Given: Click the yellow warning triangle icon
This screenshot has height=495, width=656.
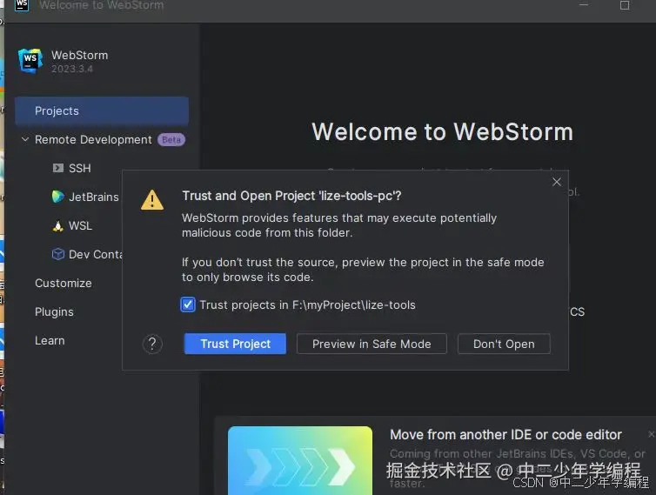Looking at the screenshot, I should (152, 200).
